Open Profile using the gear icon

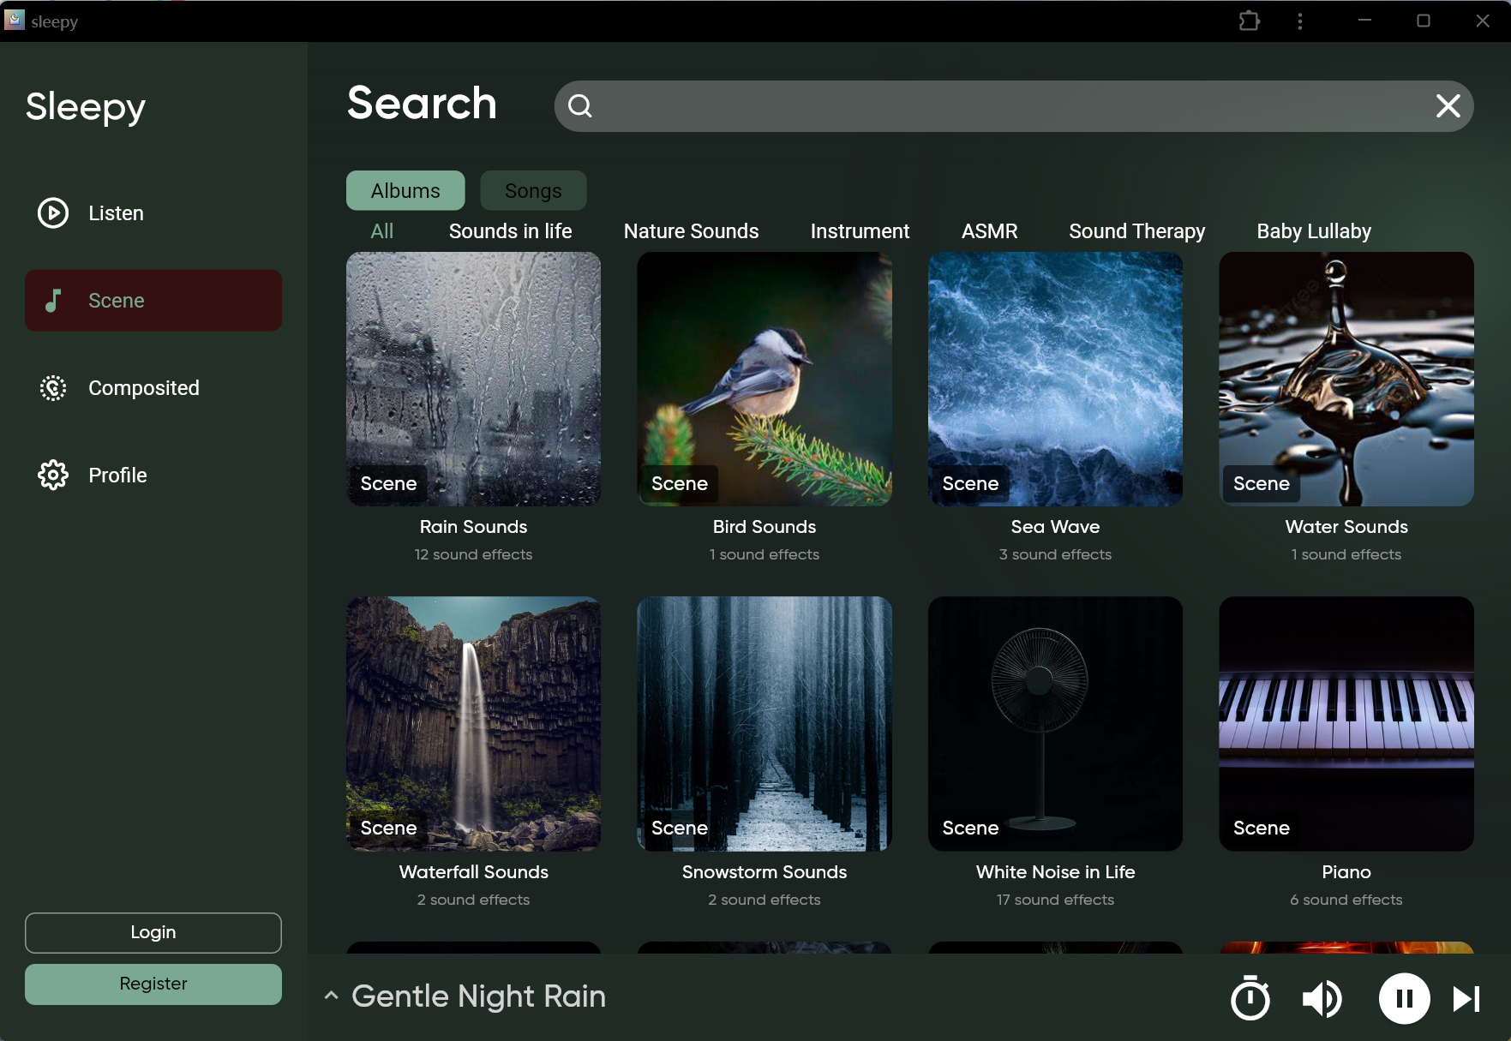click(52, 475)
